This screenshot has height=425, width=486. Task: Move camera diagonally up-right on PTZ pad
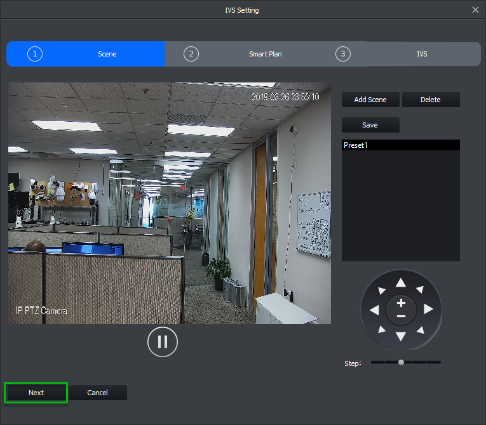[420, 291]
